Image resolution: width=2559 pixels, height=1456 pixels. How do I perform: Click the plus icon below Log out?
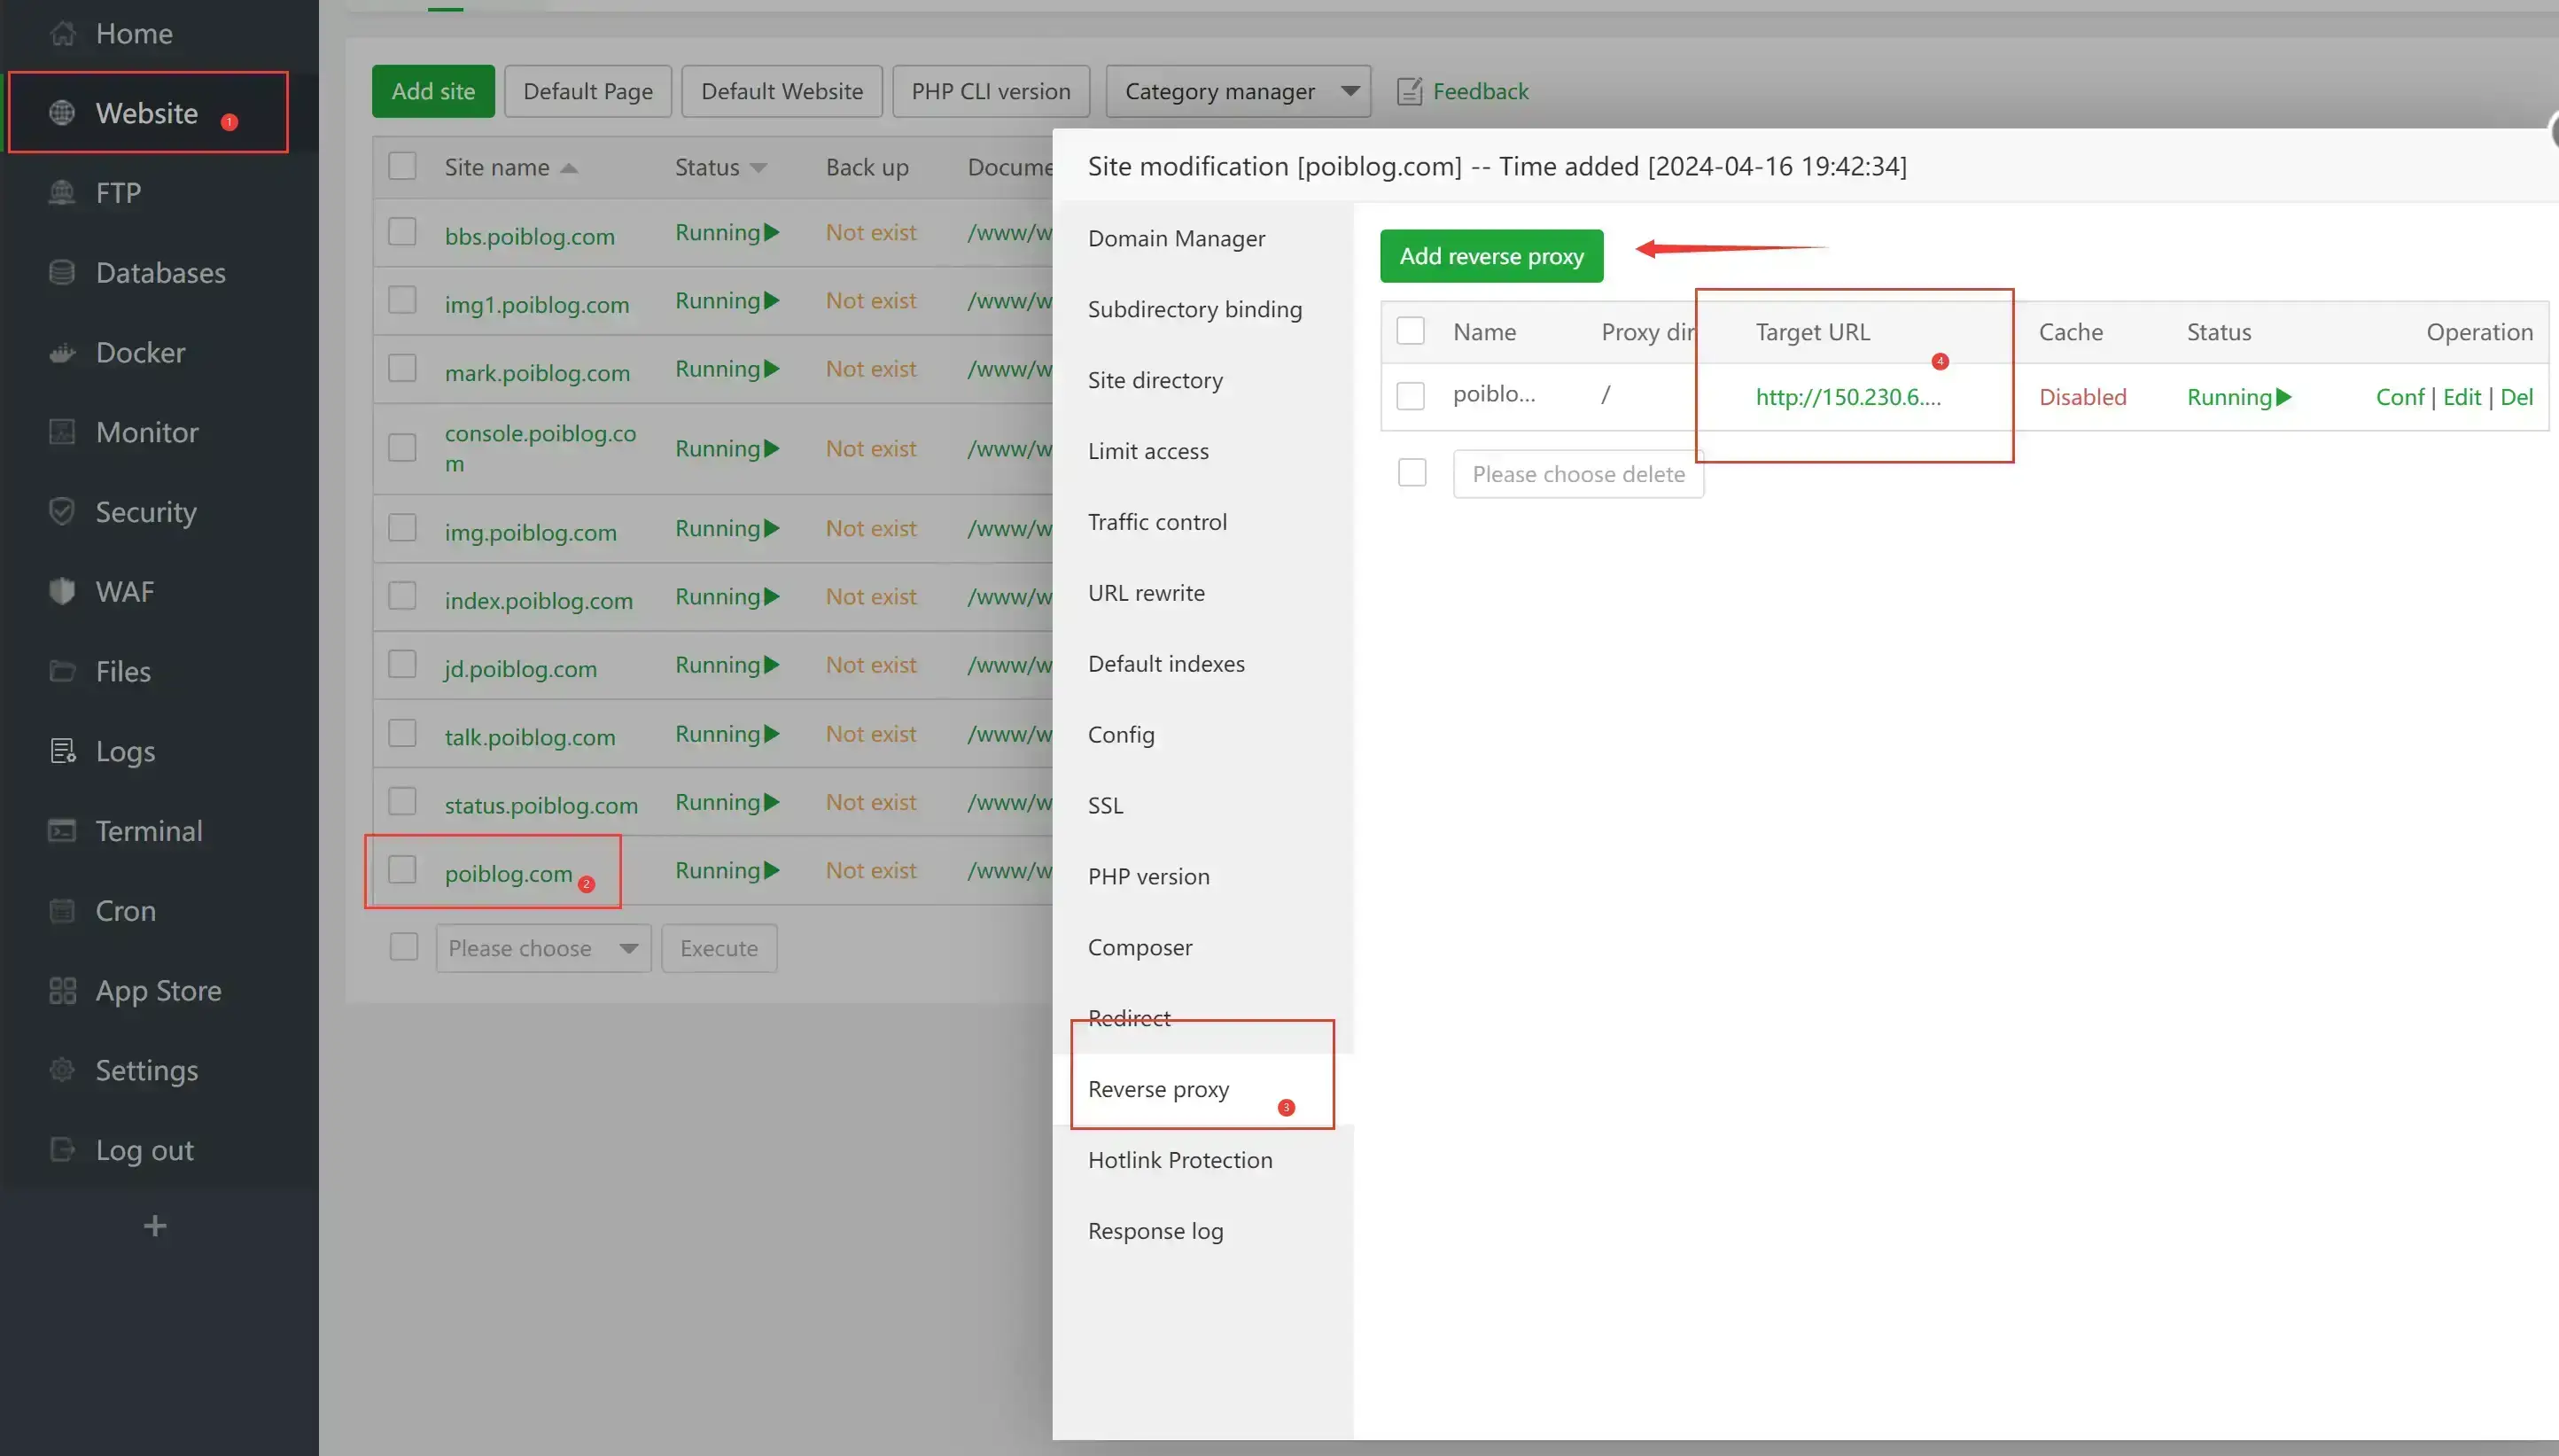tap(155, 1226)
